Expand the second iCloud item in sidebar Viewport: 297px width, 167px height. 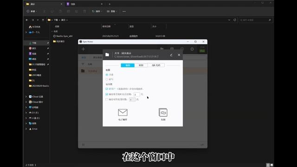(26, 102)
